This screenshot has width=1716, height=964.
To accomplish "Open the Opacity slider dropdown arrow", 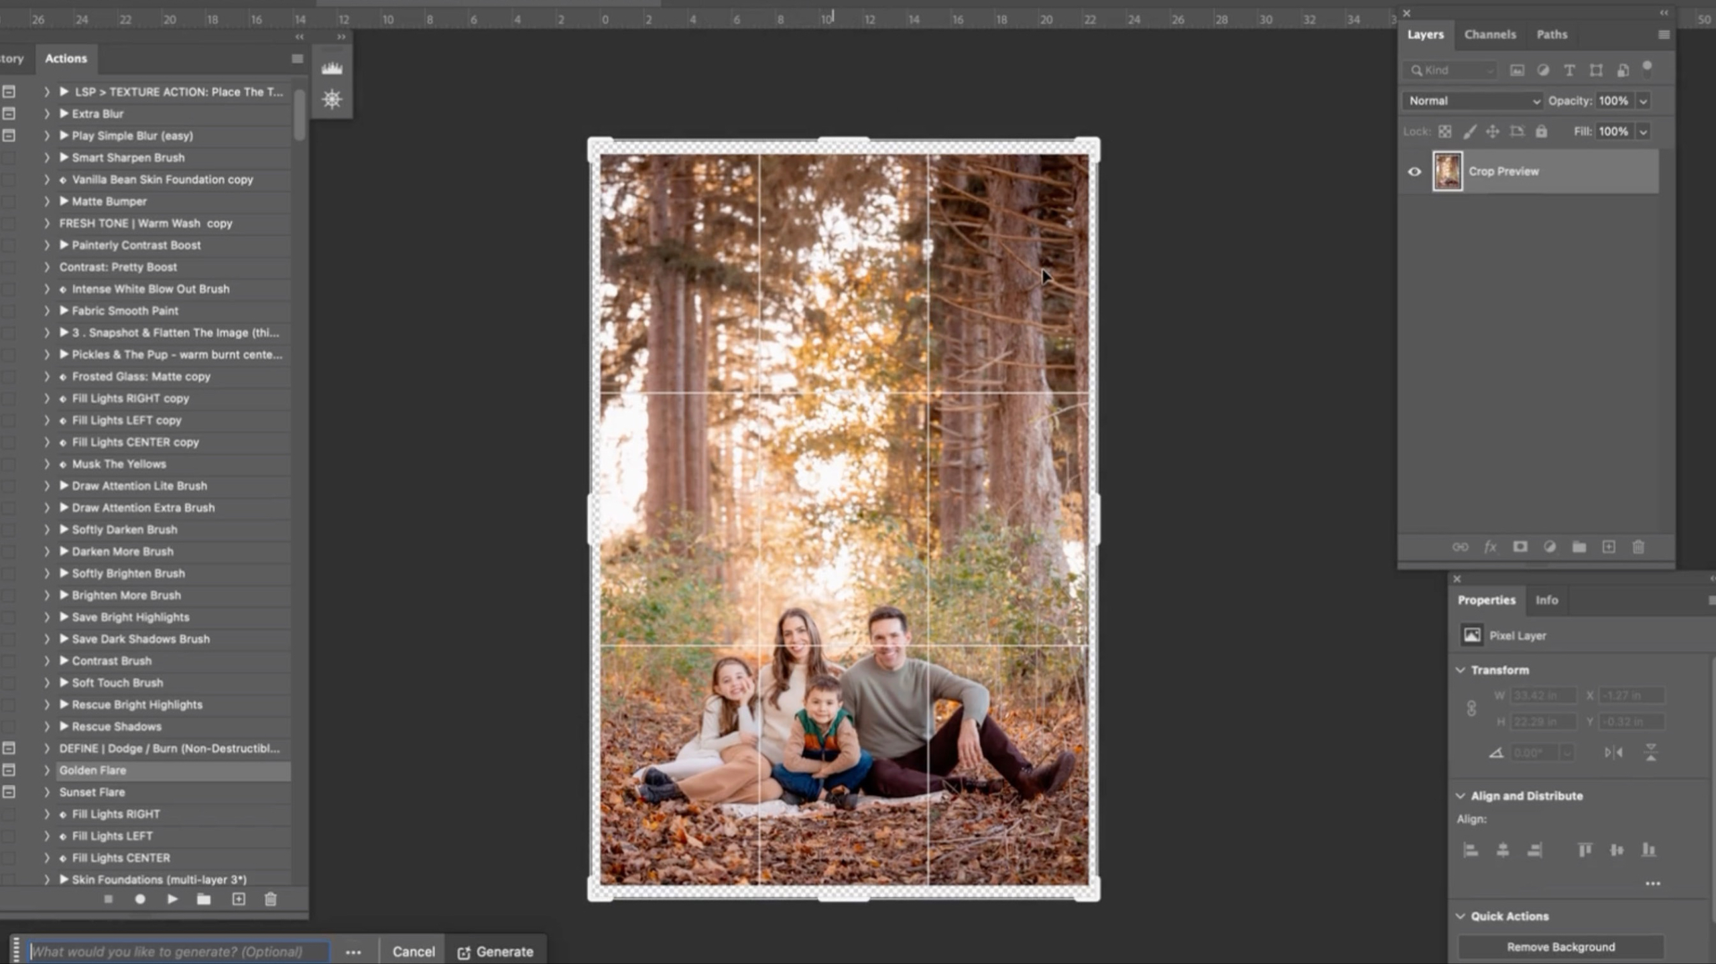I will [1643, 101].
